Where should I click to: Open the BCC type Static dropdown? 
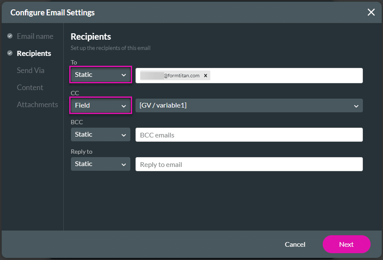100,134
